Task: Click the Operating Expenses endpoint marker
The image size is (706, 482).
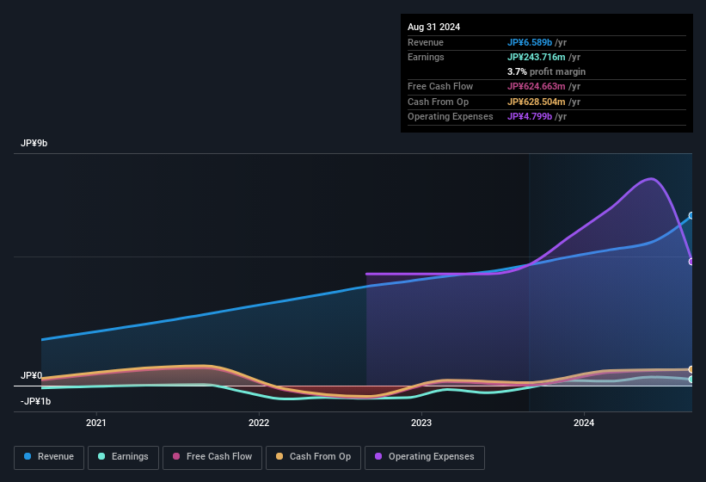Action: [691, 262]
